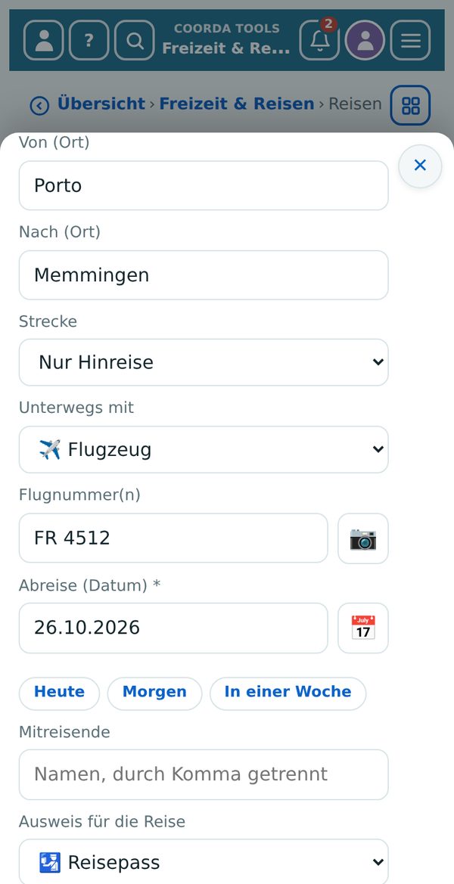
Task: Click the search magnifier icon
Action: tap(134, 40)
